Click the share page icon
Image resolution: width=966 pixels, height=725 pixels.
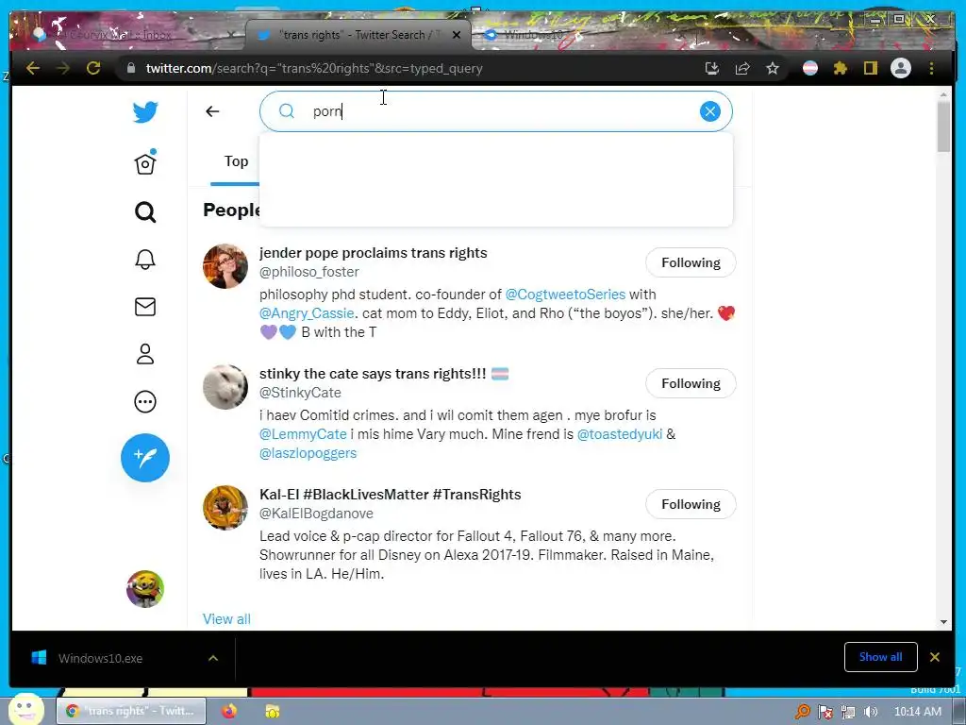coord(742,68)
